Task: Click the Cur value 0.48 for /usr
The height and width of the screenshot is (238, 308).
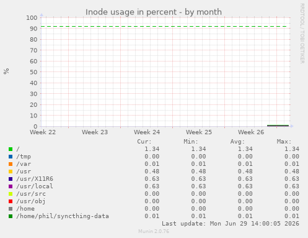Action: click(152, 172)
